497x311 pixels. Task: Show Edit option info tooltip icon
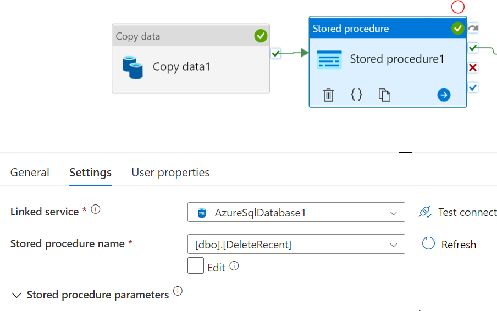click(x=234, y=265)
